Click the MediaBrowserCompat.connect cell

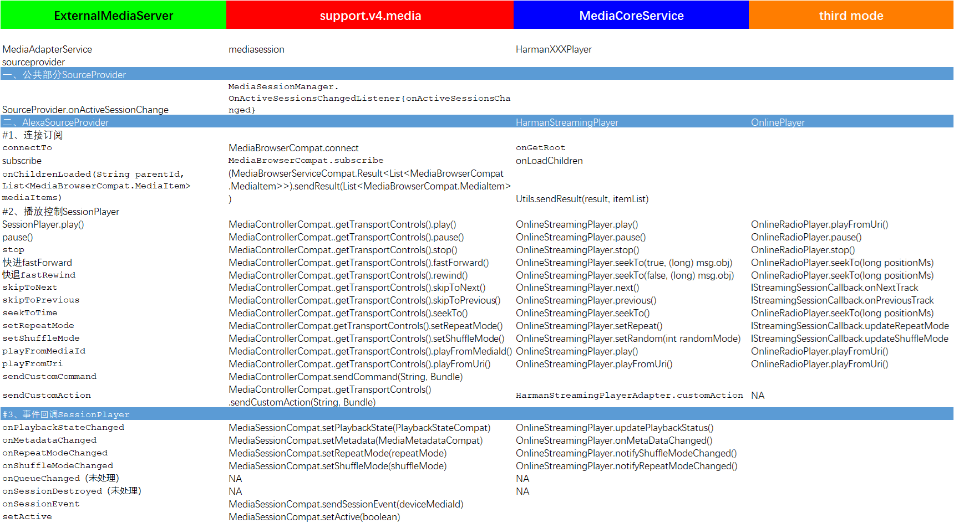(293, 148)
